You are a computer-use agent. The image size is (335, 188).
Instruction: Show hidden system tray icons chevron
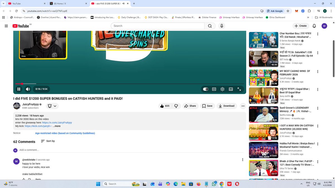coord(301,184)
